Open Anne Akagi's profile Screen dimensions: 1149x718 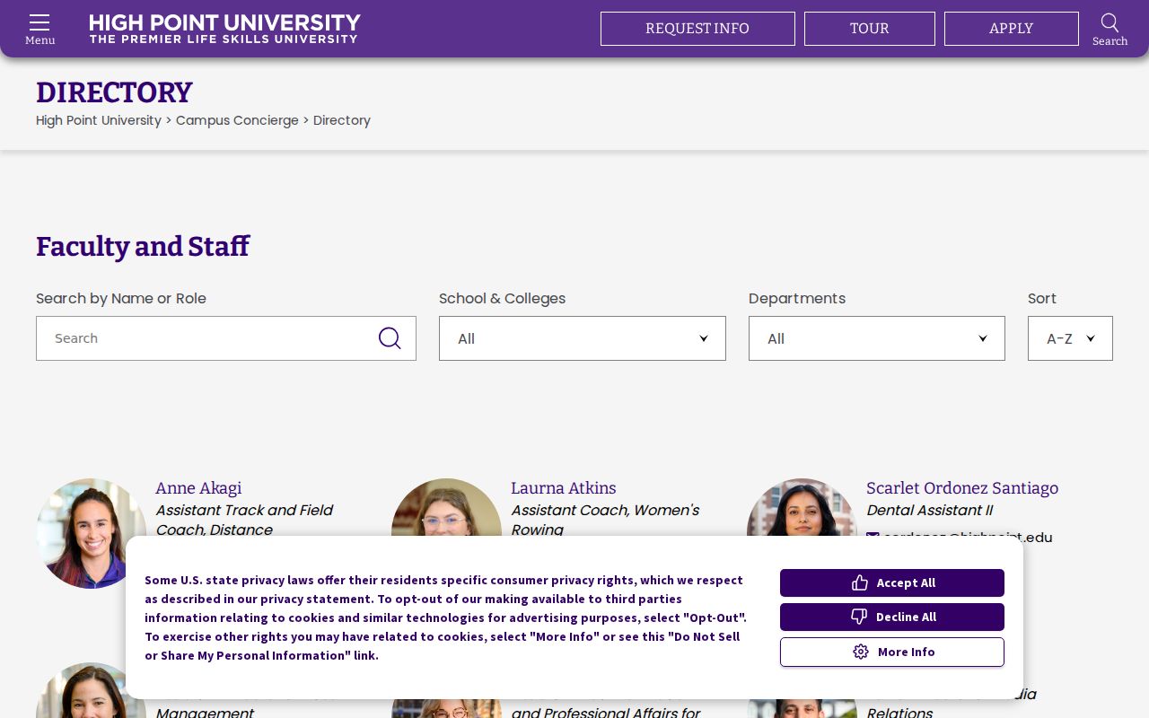(198, 488)
